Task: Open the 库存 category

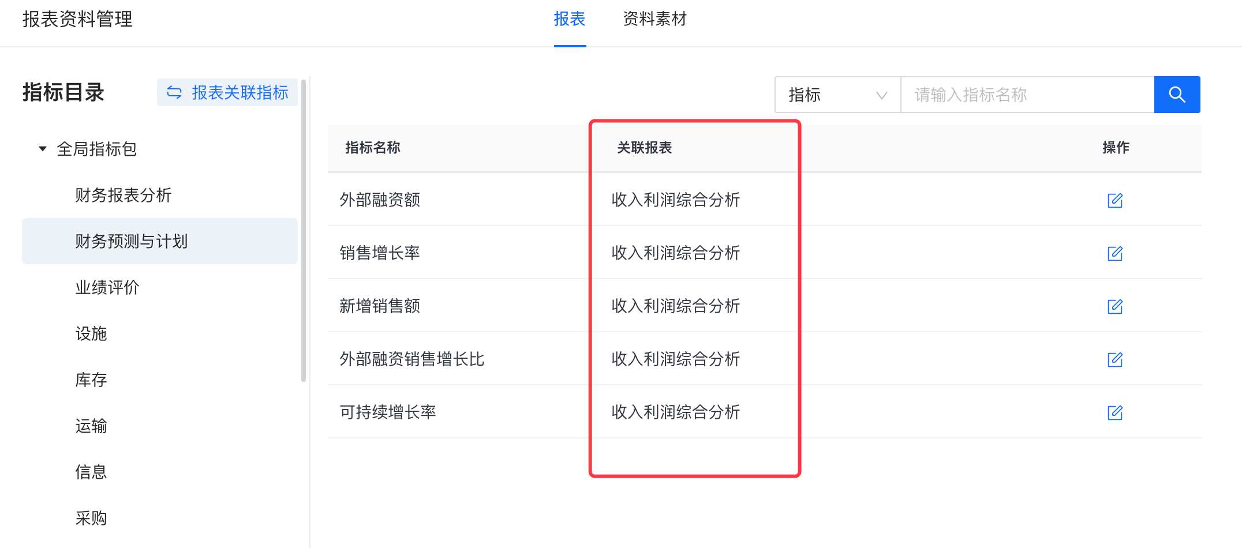Action: [x=91, y=380]
